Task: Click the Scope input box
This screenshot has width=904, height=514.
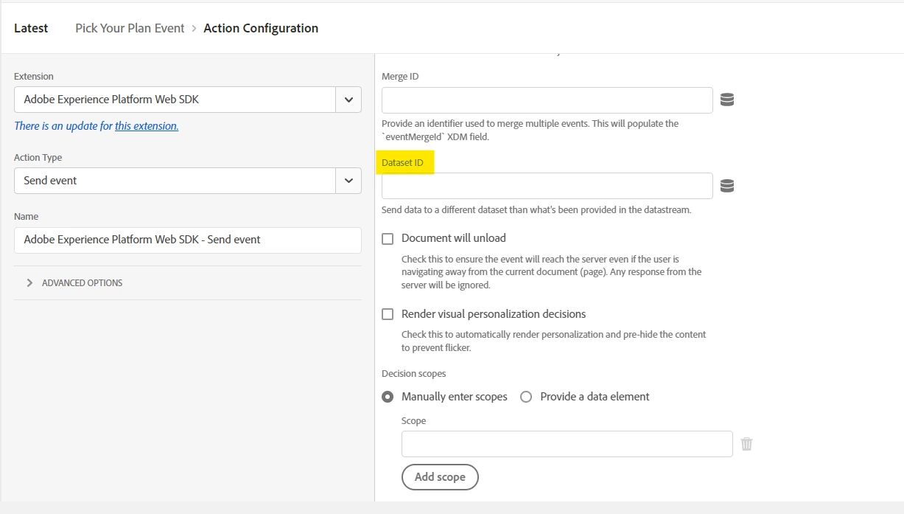Action: point(567,444)
